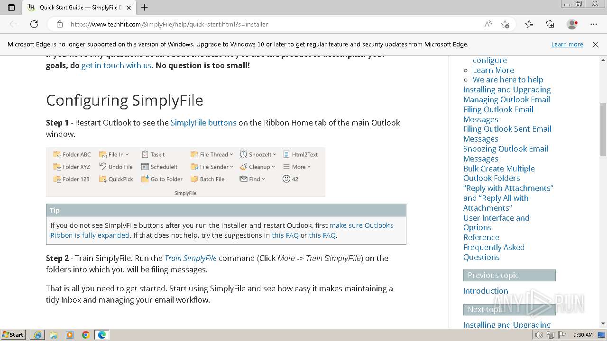Open the second this FAQ link
The height and width of the screenshot is (341, 607).
coord(322,235)
